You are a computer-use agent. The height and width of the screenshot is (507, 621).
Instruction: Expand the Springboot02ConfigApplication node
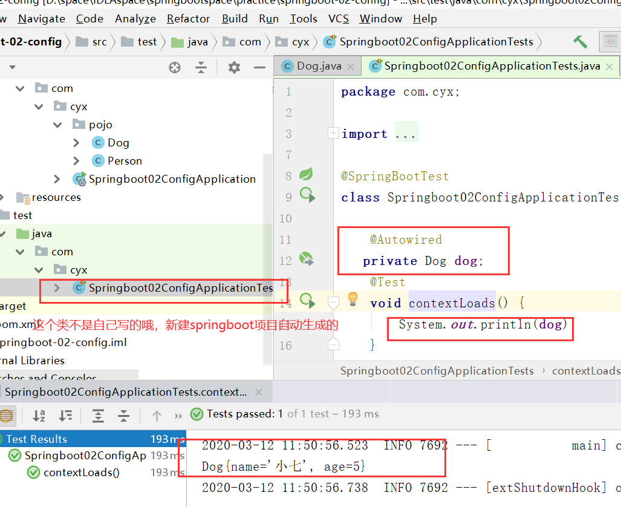57,179
